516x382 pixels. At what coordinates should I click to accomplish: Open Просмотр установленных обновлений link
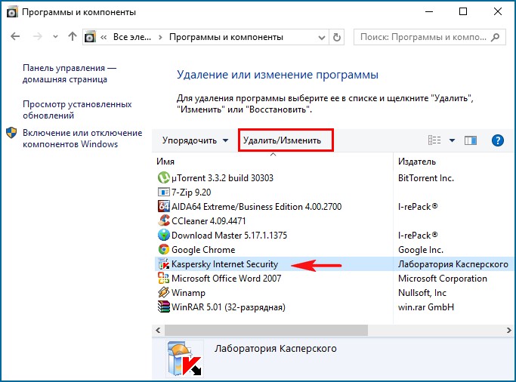point(77,109)
